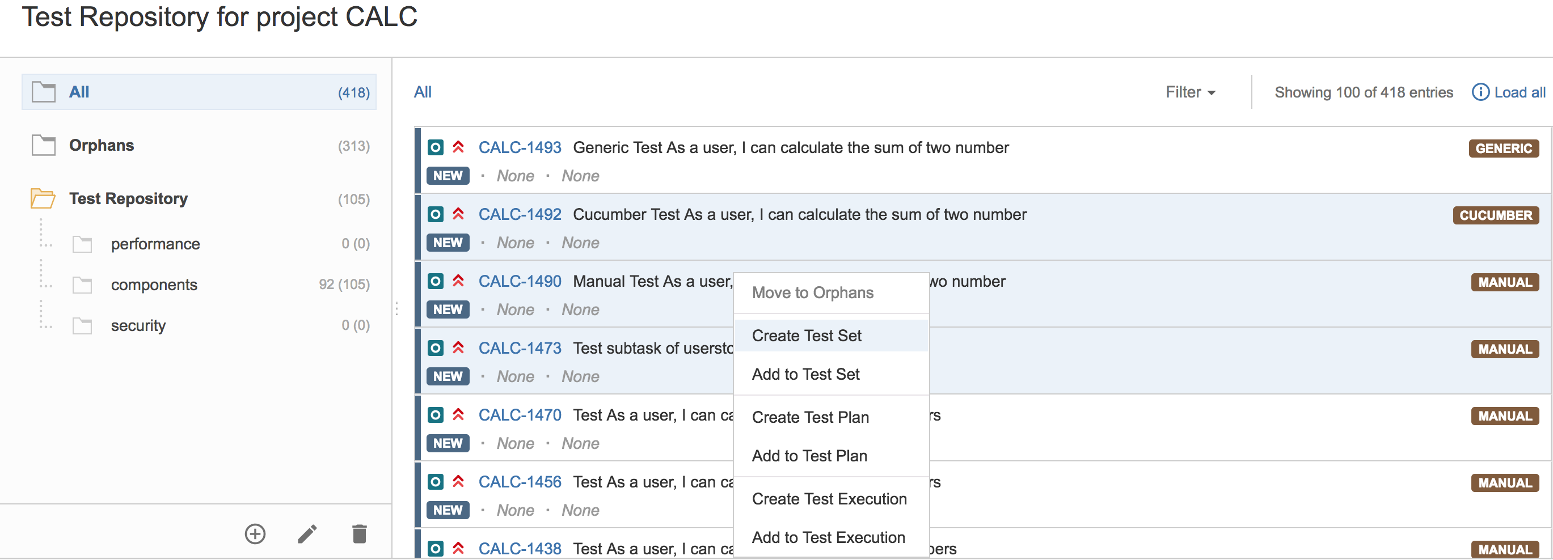Select the Test Repository root folder
Viewport: 1553px width, 560px height.
point(199,198)
